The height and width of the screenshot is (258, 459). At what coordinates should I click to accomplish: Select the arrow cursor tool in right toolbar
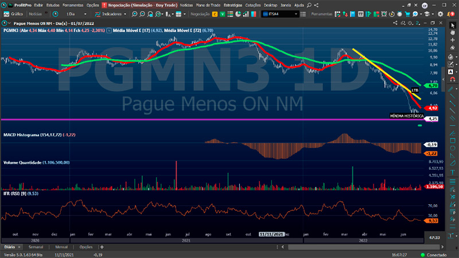tap(453, 26)
